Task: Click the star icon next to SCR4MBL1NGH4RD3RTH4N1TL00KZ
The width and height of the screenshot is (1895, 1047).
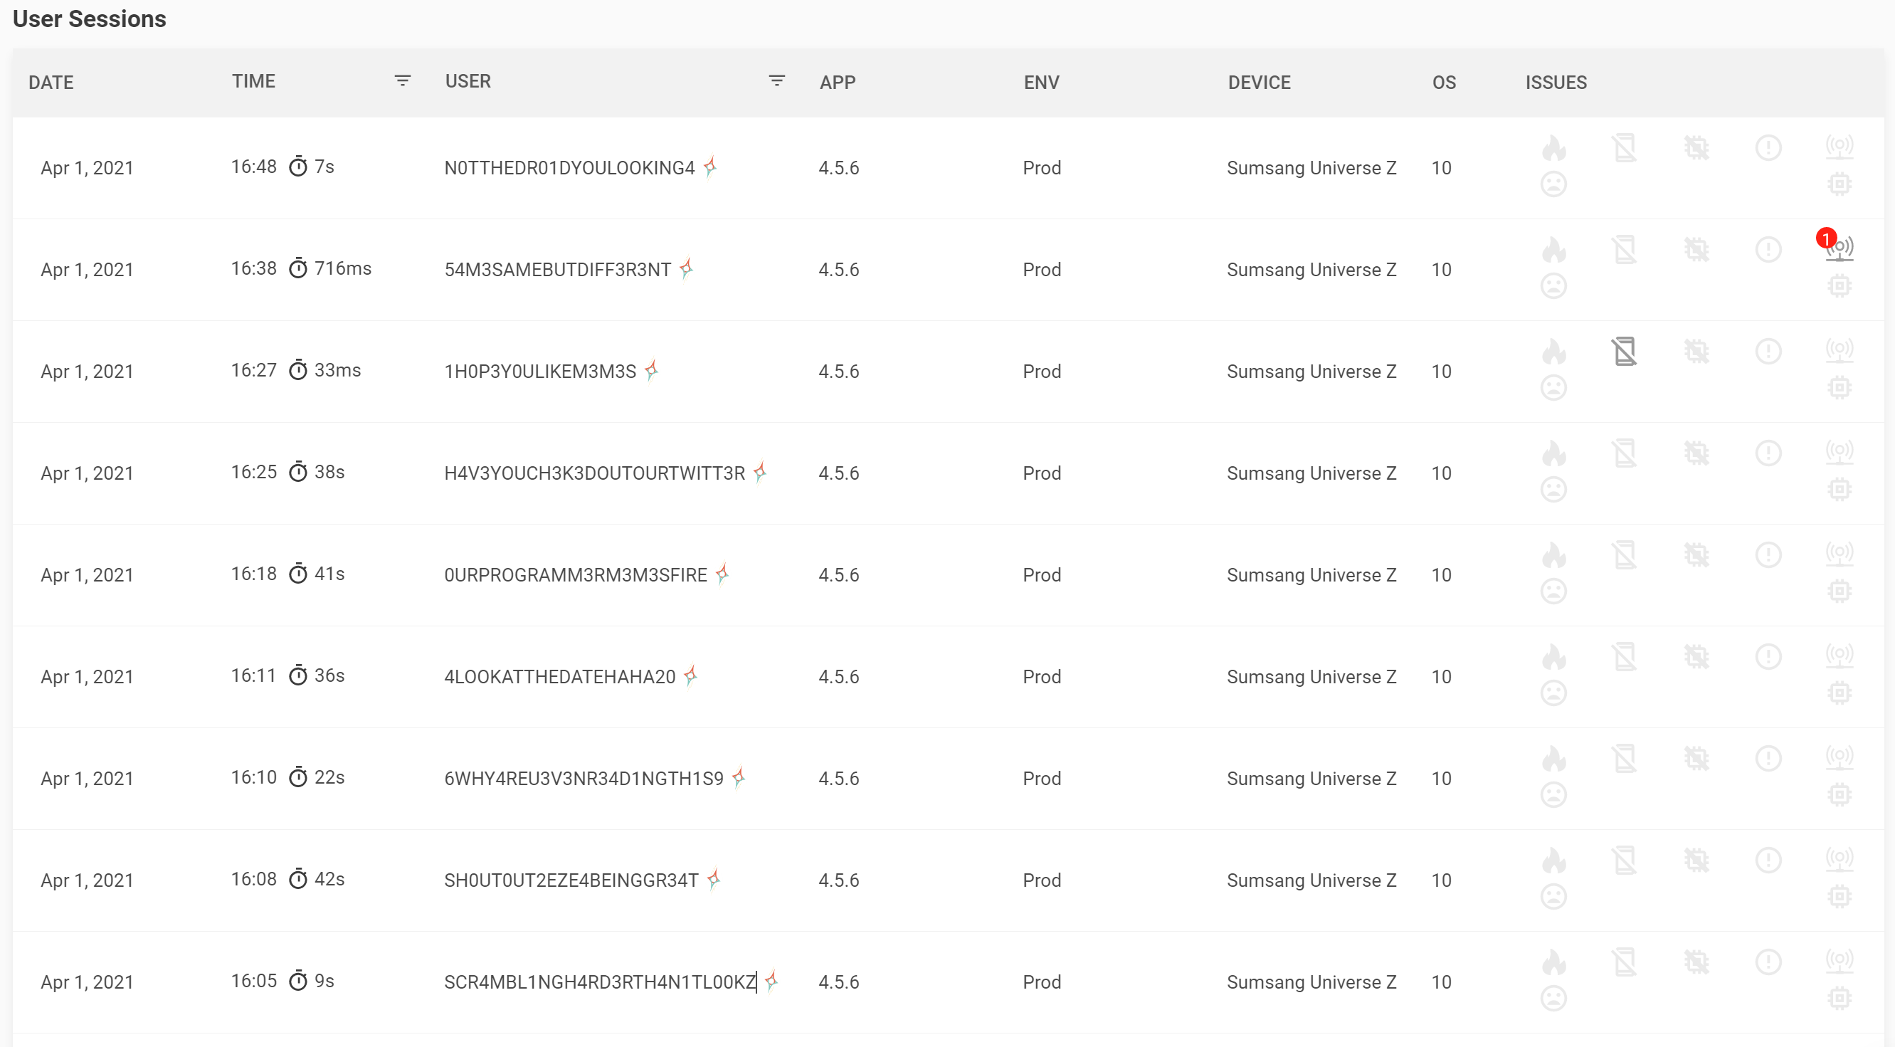Action: tap(771, 980)
